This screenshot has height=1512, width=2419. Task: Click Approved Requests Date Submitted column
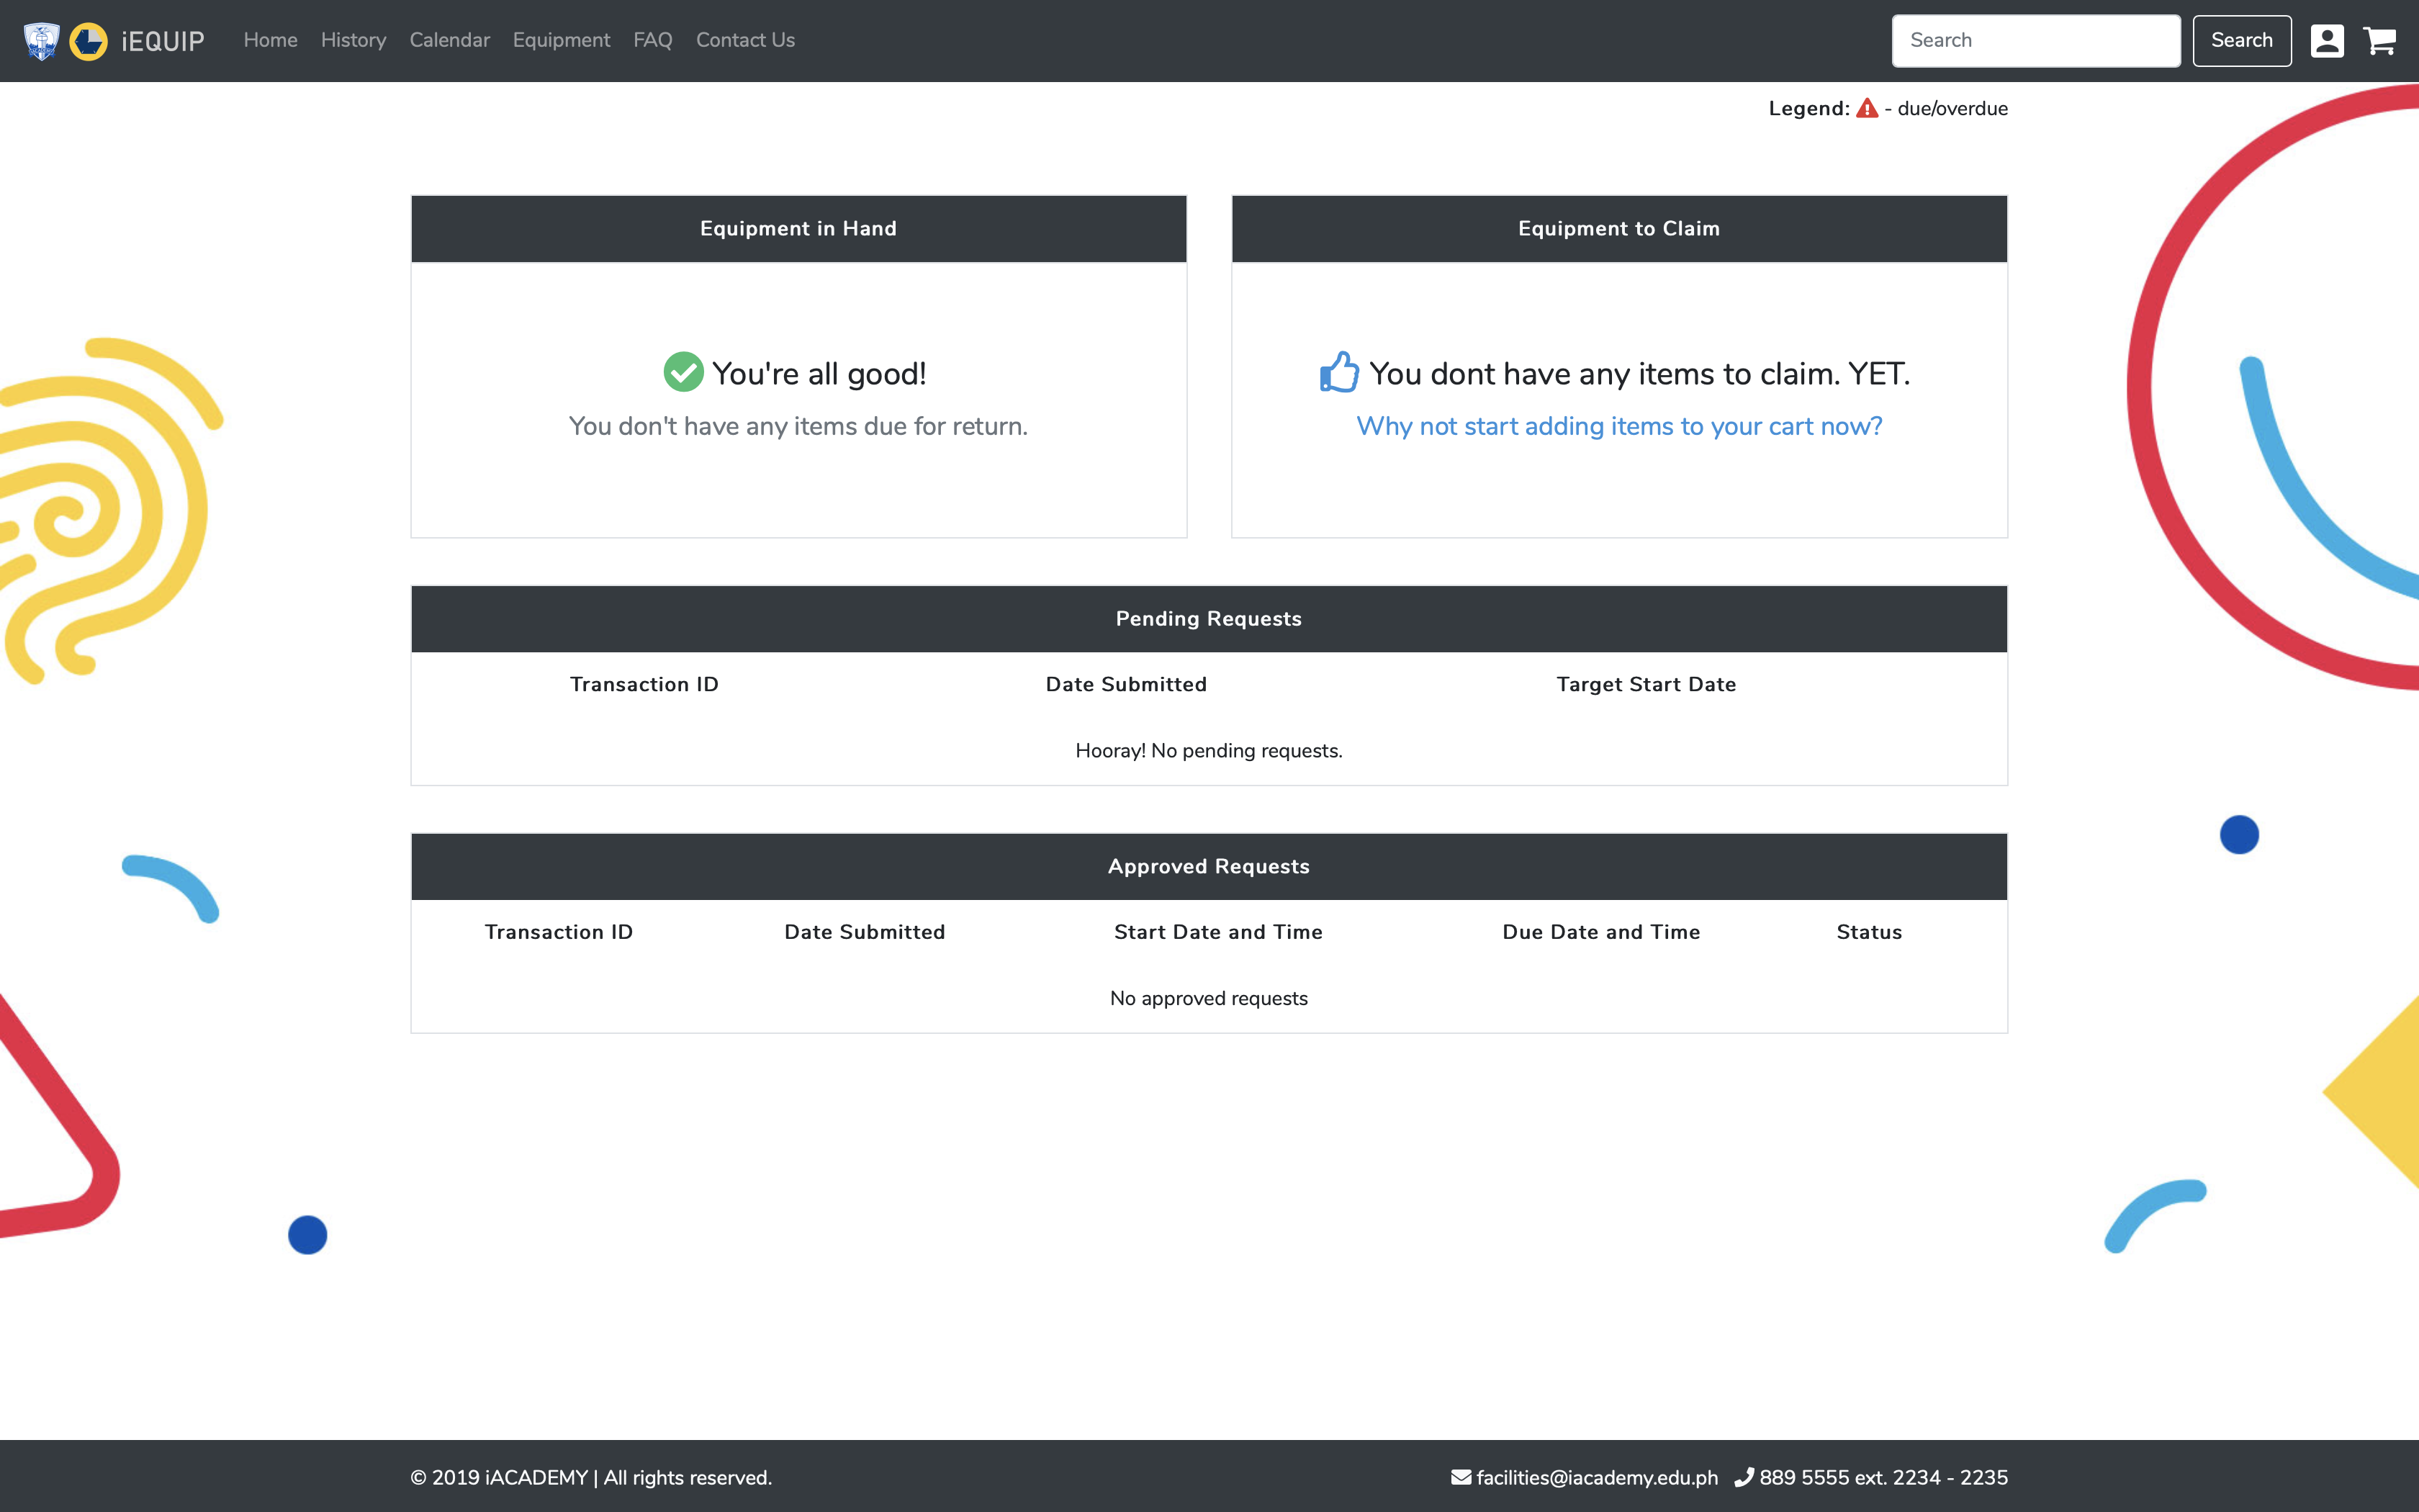tap(865, 932)
